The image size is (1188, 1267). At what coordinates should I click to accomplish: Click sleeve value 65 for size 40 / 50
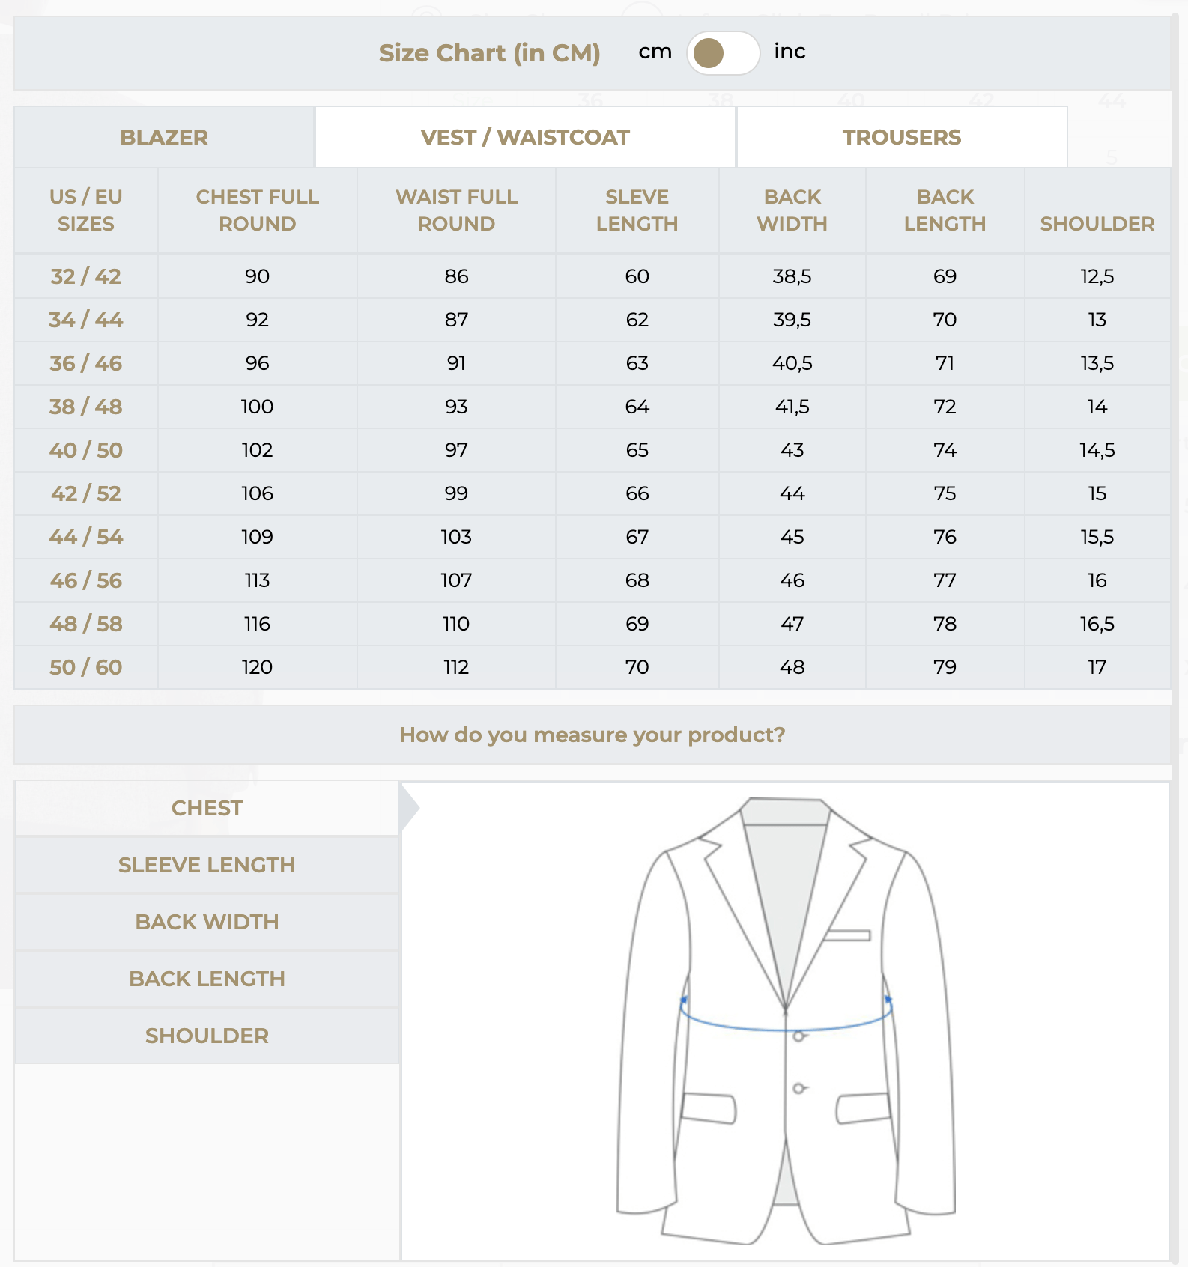[637, 450]
